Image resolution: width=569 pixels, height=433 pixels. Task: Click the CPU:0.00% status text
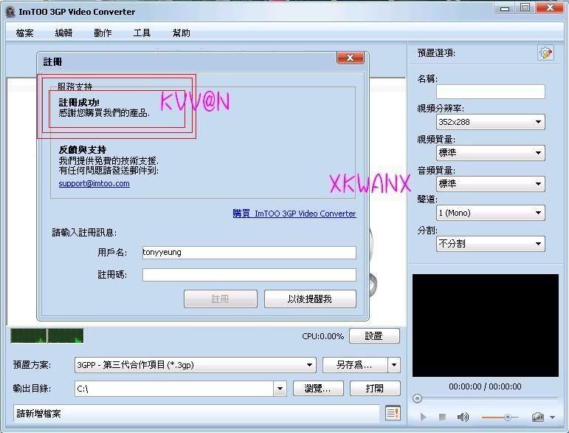(323, 336)
